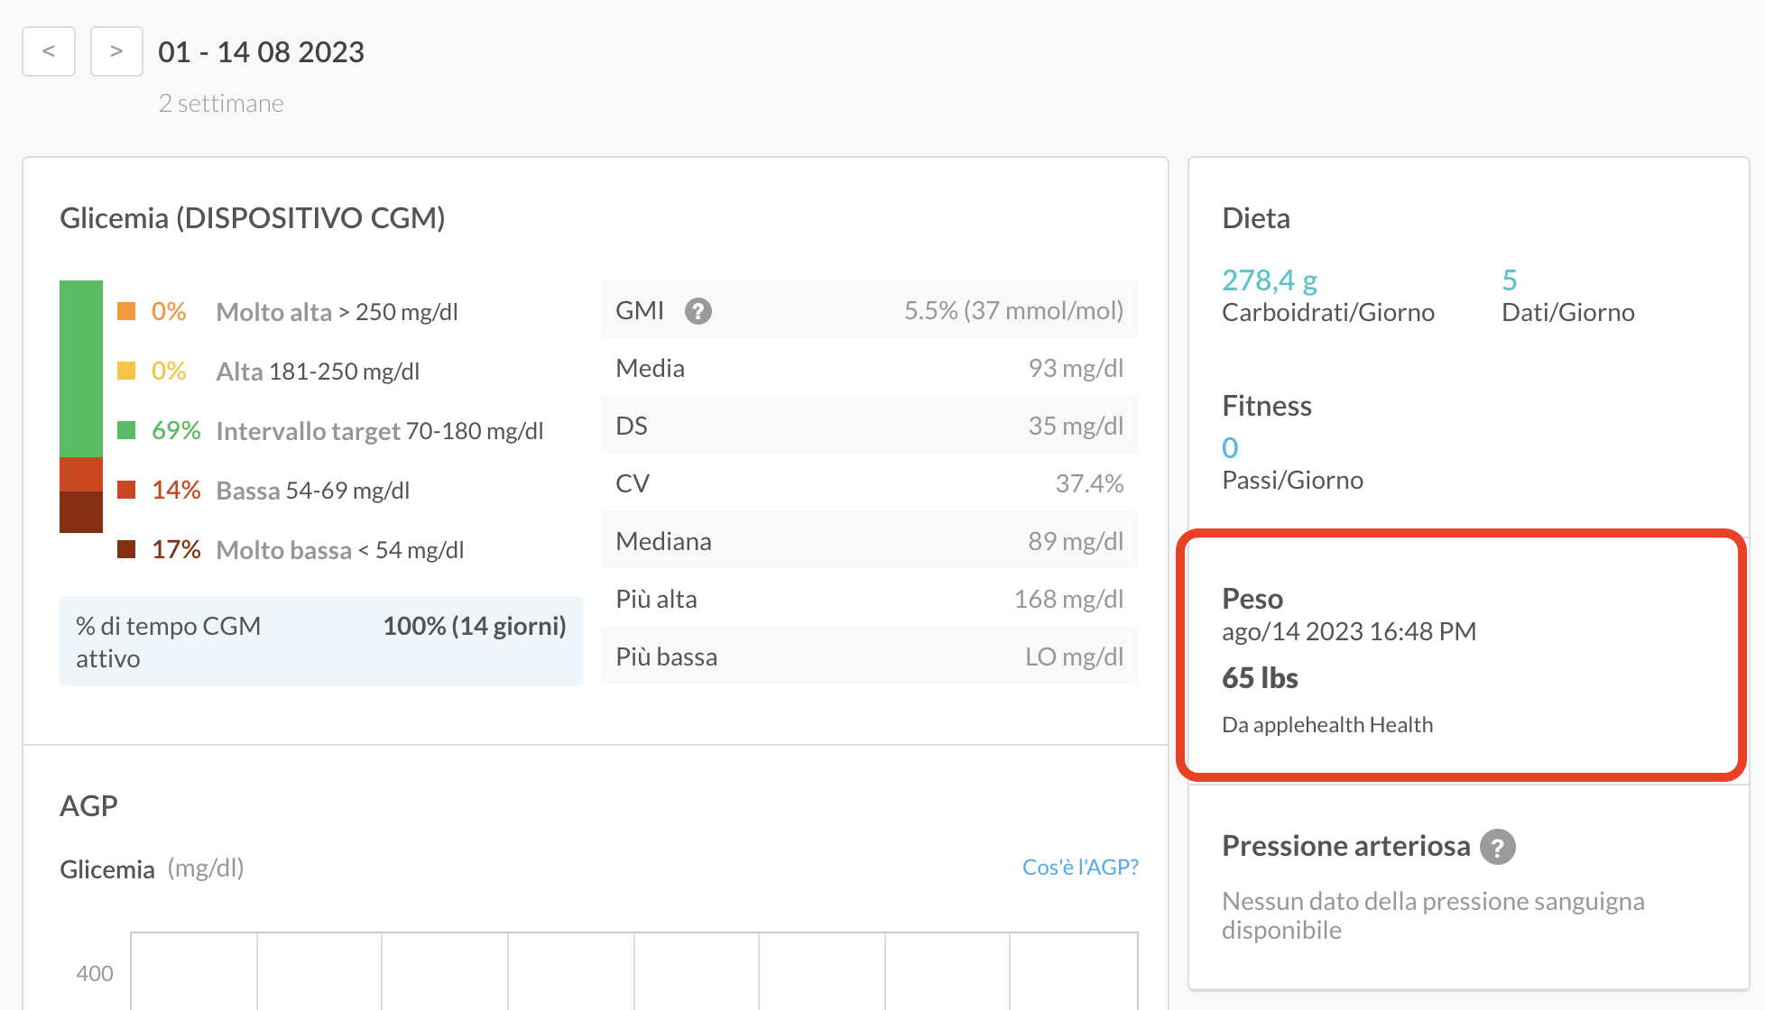Screen dimensions: 1765x1010
Task: Click the 17% Molto bassa percentage
Action: 176,549
